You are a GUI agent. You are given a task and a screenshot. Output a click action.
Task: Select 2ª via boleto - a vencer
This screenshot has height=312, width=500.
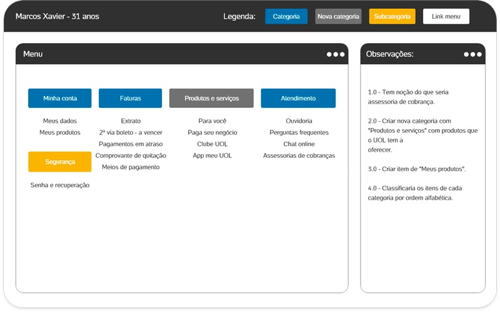click(131, 132)
